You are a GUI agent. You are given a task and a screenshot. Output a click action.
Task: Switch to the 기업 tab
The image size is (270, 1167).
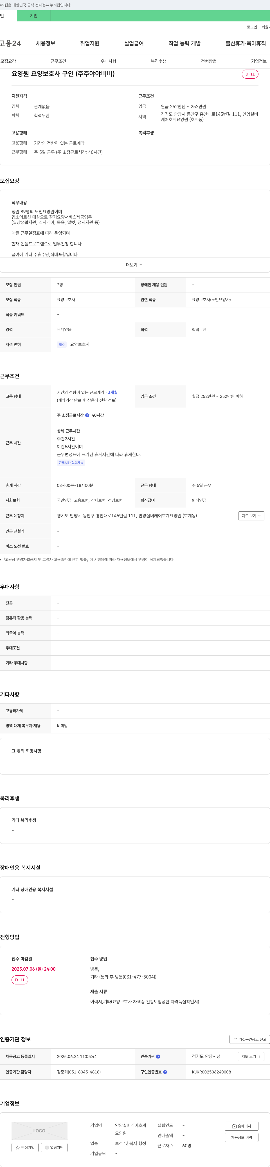pyautogui.click(x=33, y=16)
